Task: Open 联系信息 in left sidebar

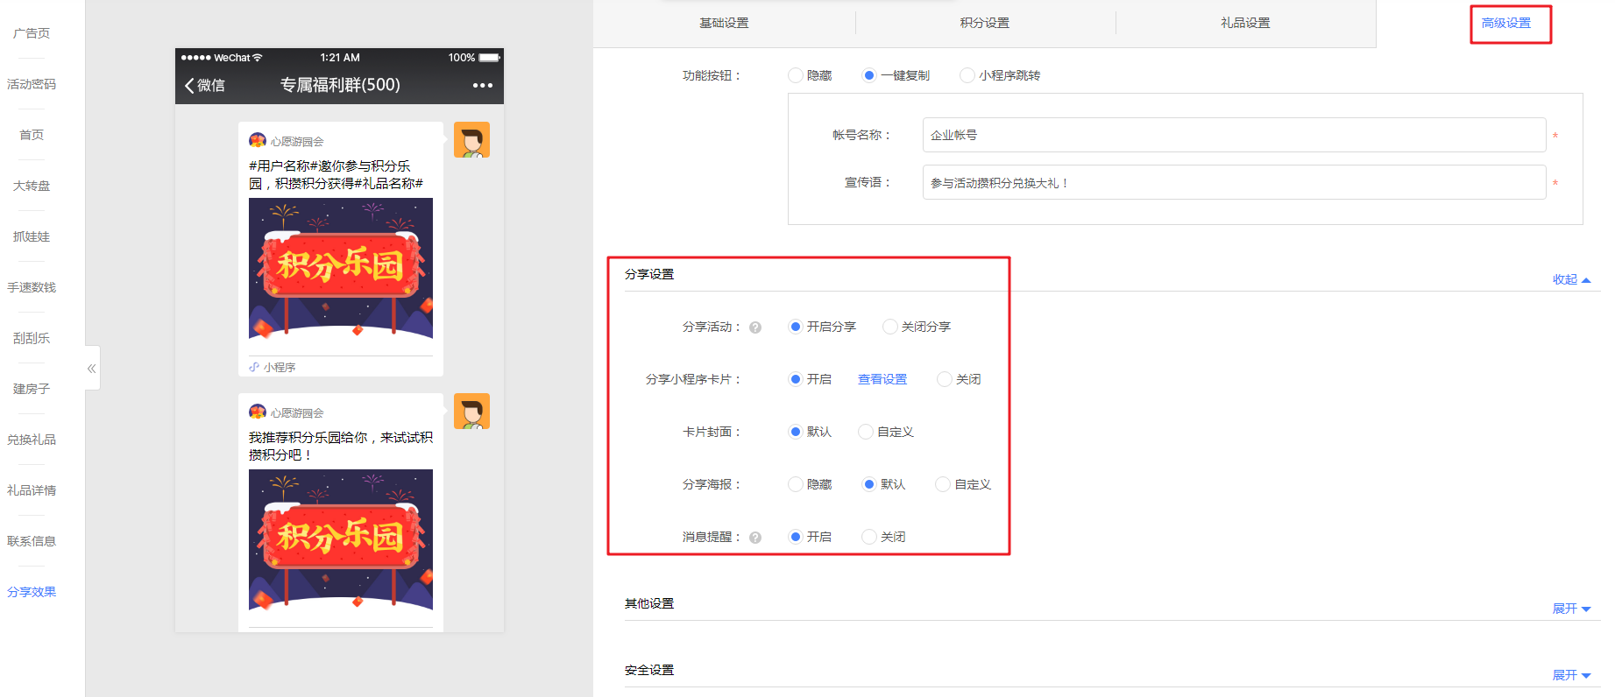Action: [32, 541]
